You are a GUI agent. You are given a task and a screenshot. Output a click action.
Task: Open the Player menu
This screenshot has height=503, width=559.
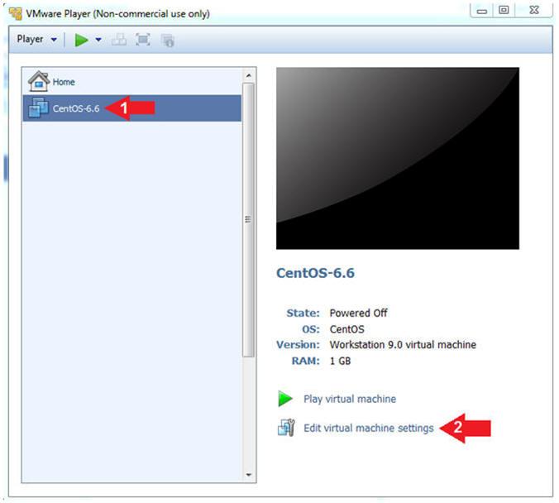point(36,39)
